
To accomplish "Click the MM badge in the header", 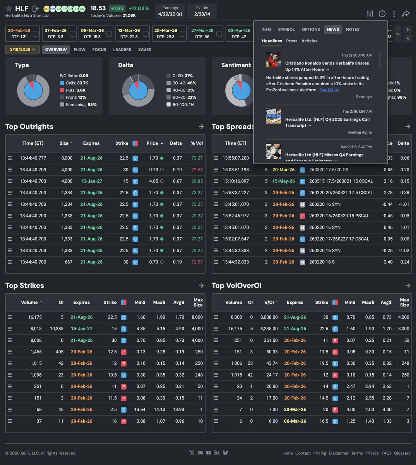I will tap(52, 9).
